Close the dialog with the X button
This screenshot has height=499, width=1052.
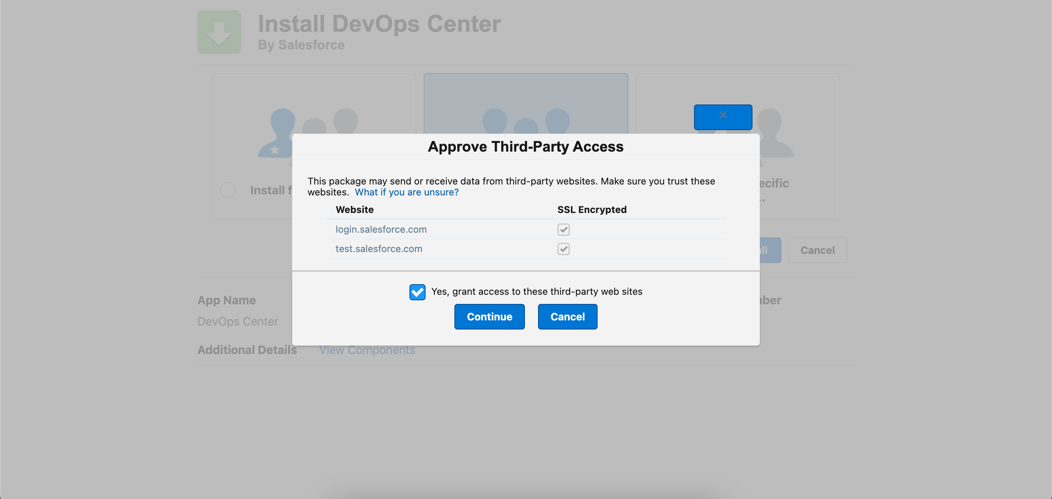[723, 117]
